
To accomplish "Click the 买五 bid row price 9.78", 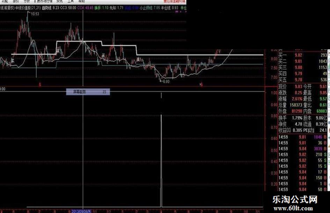I will click(x=299, y=80).
